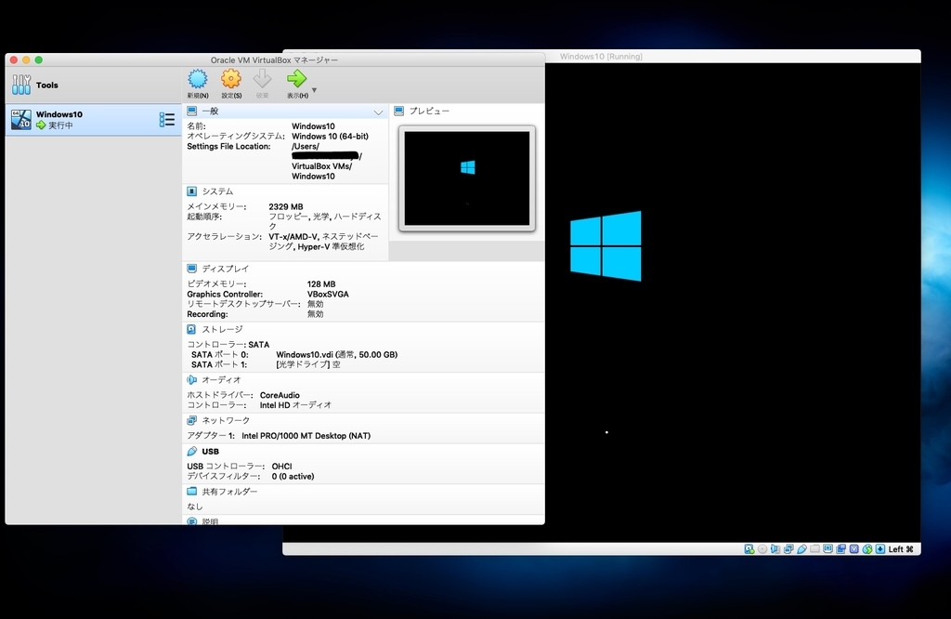Viewport: 951px width, 619px height.
Task: Click the '0 (0 active)' device filter value
Action: [x=293, y=477]
